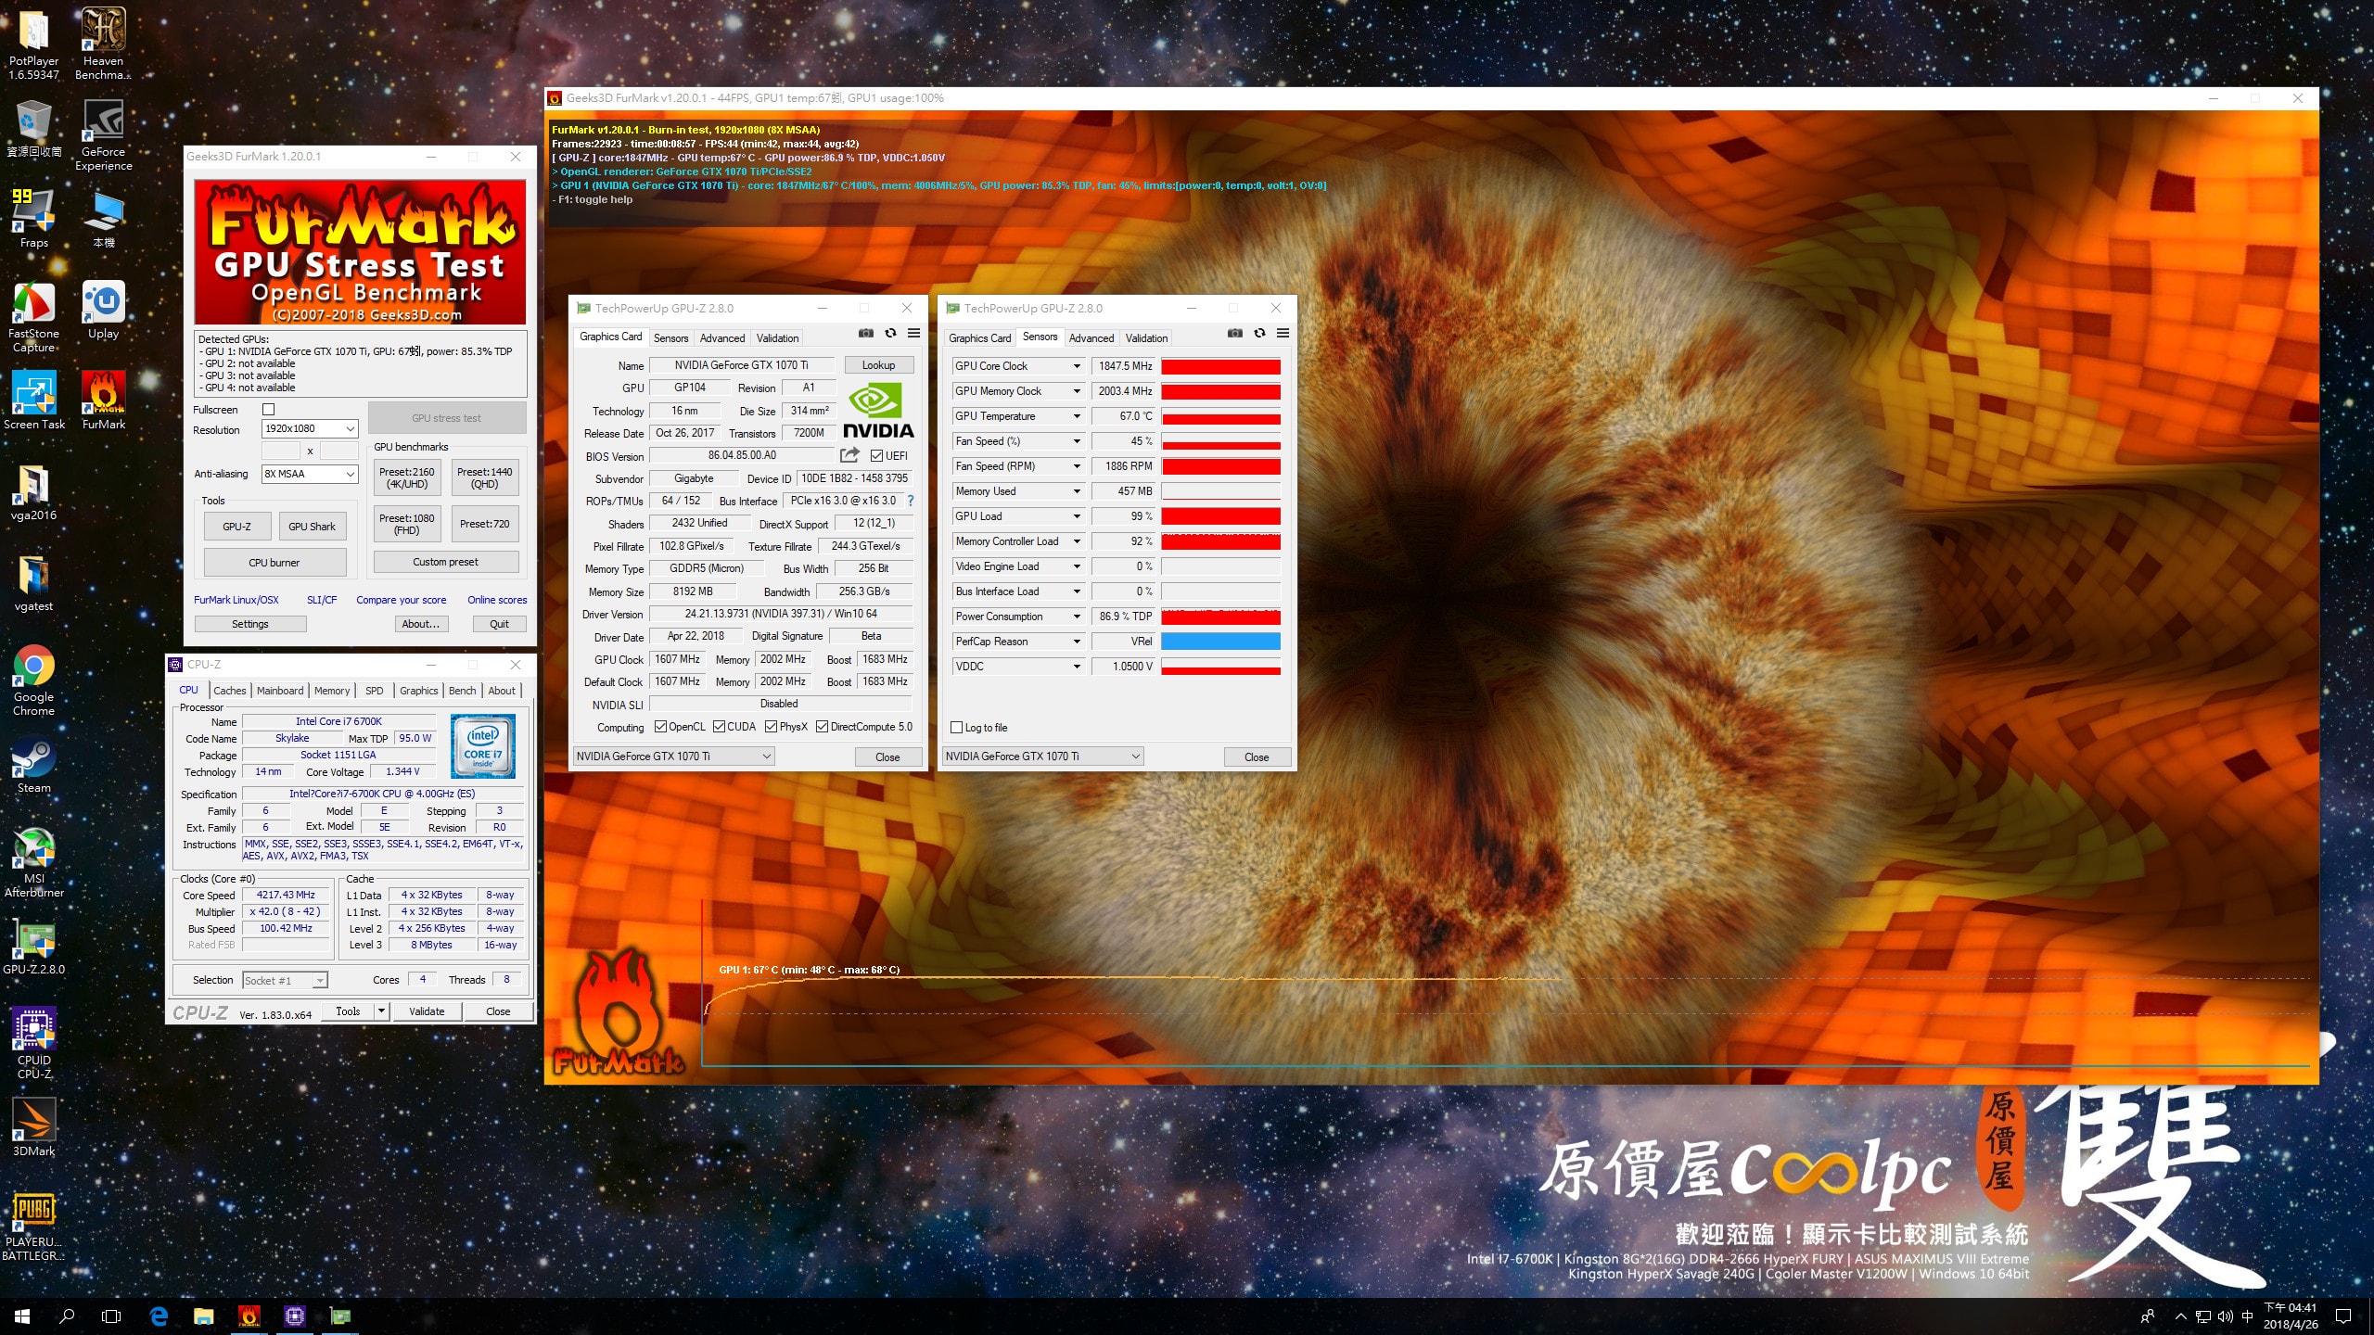
Task: Open File Explorer from taskbar
Action: tap(203, 1316)
